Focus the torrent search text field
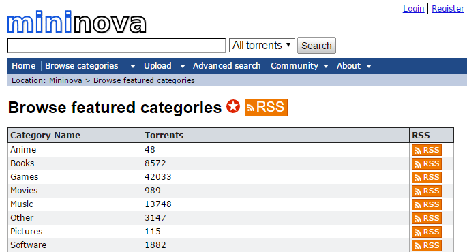The width and height of the screenshot is (467, 252). pyautogui.click(x=117, y=46)
